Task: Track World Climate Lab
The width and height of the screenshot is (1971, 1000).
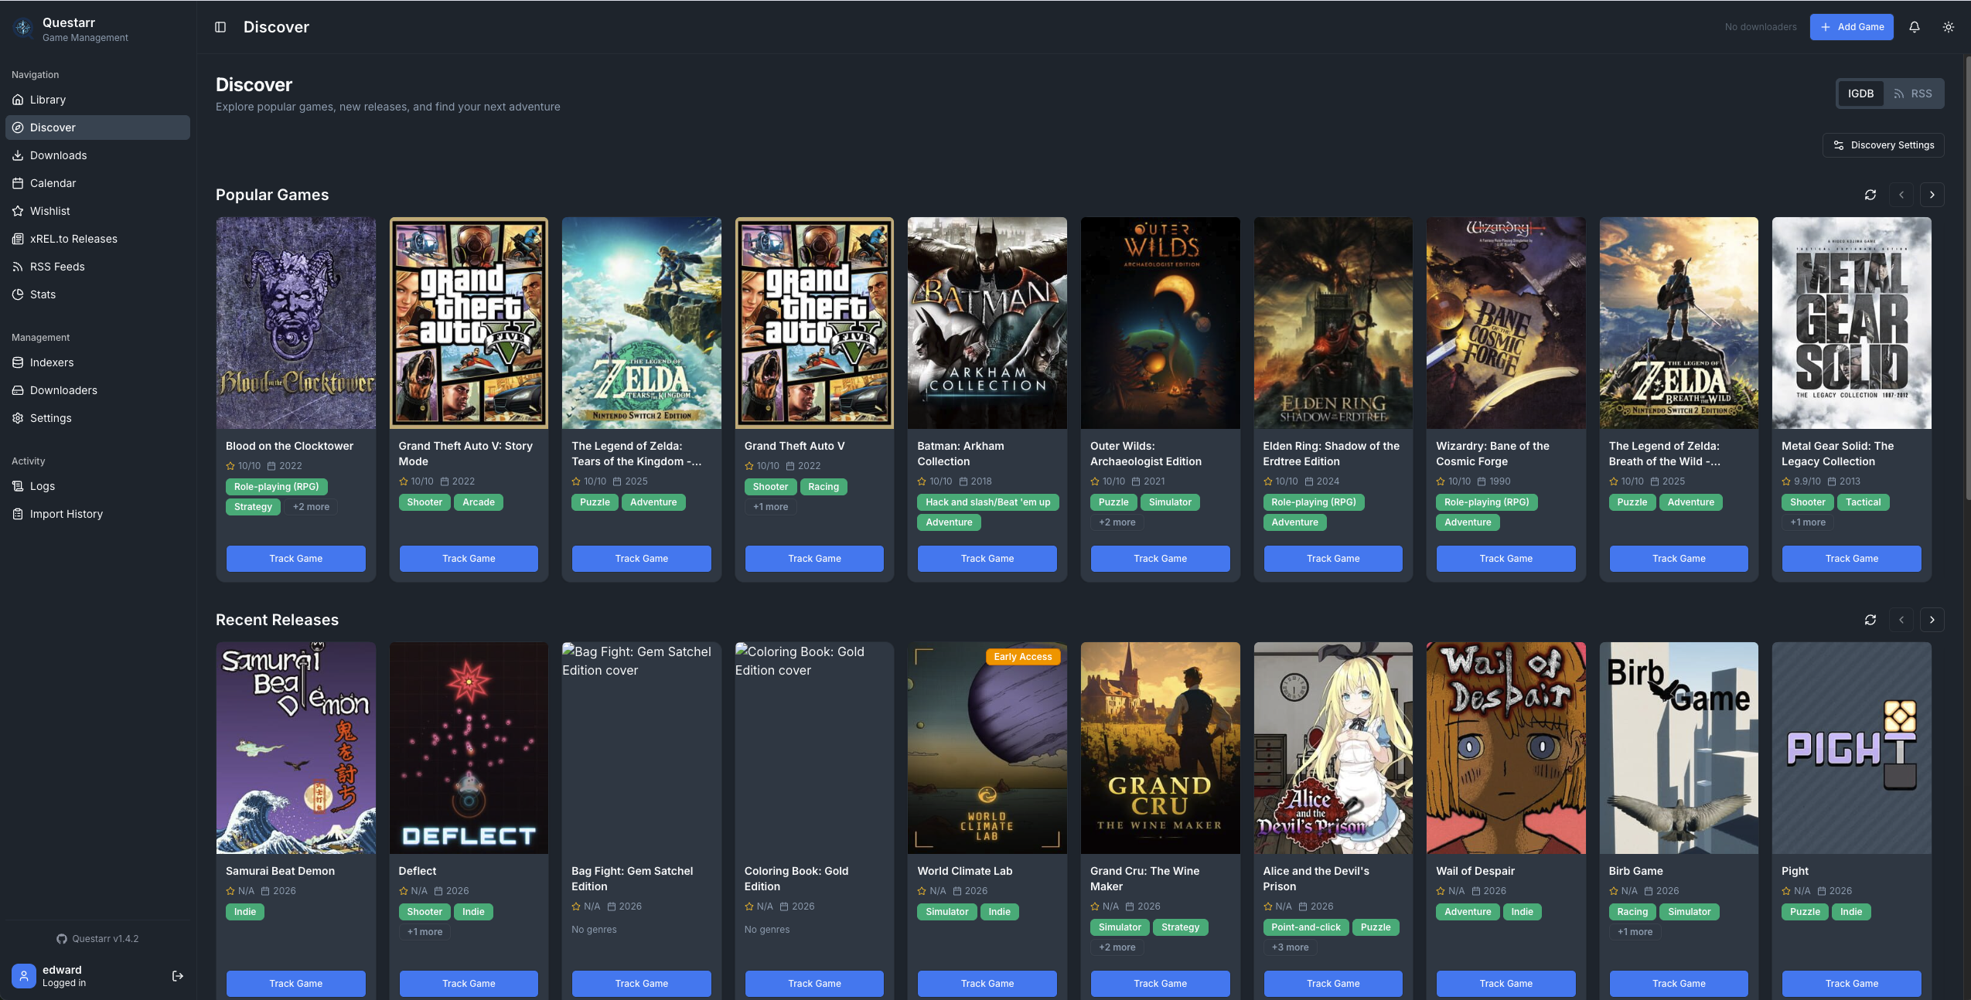Action: 987,984
